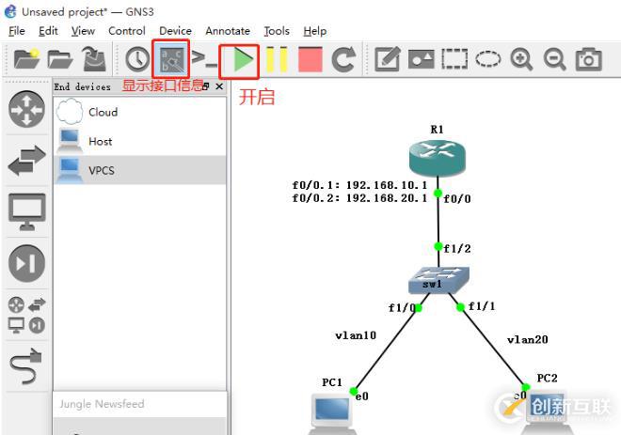The height and width of the screenshot is (435, 621).
Task: Open the Annotate menu
Action: tap(228, 31)
